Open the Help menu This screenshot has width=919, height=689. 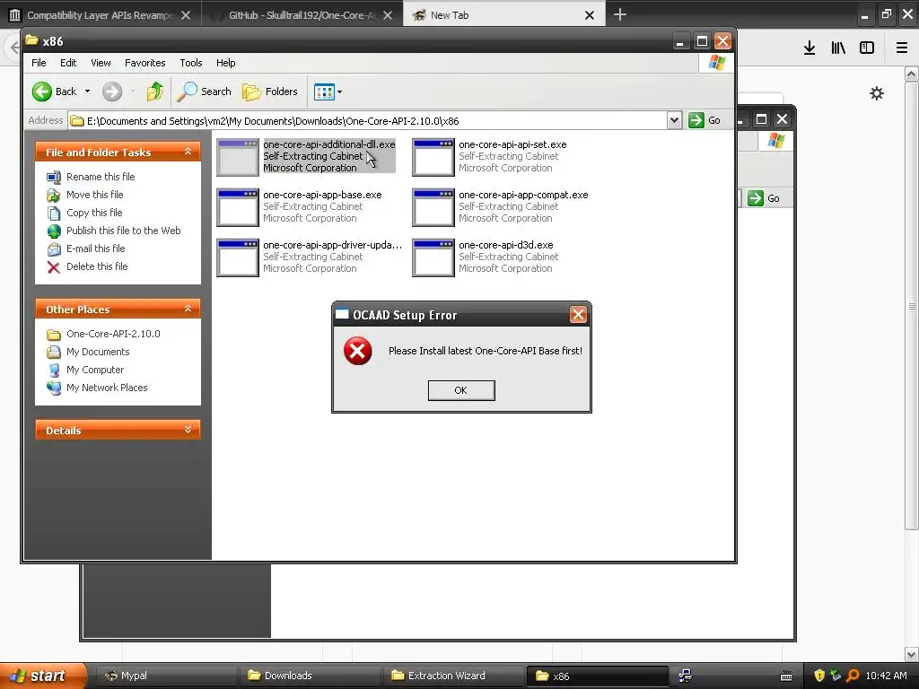click(225, 63)
